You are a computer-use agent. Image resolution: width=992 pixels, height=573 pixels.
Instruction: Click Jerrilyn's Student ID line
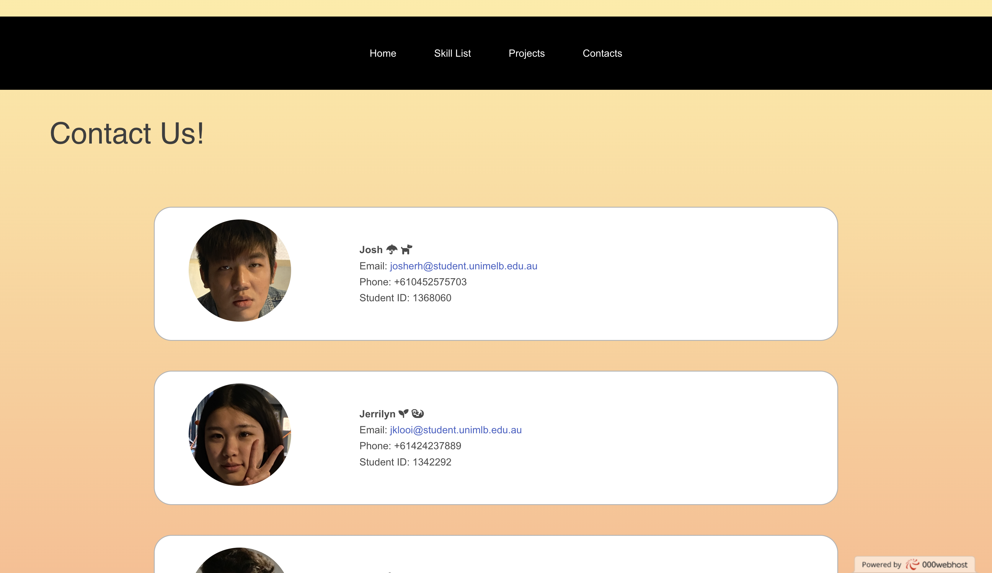405,462
